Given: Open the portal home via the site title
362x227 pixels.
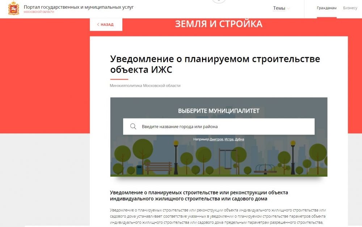Looking at the screenshot, I should tap(79, 7).
